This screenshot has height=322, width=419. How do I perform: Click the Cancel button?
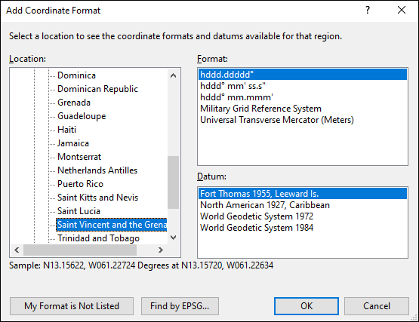point(377,306)
